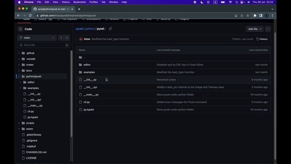Open the main branch selector dropdown
This screenshot has height=164, width=291.
37,38
